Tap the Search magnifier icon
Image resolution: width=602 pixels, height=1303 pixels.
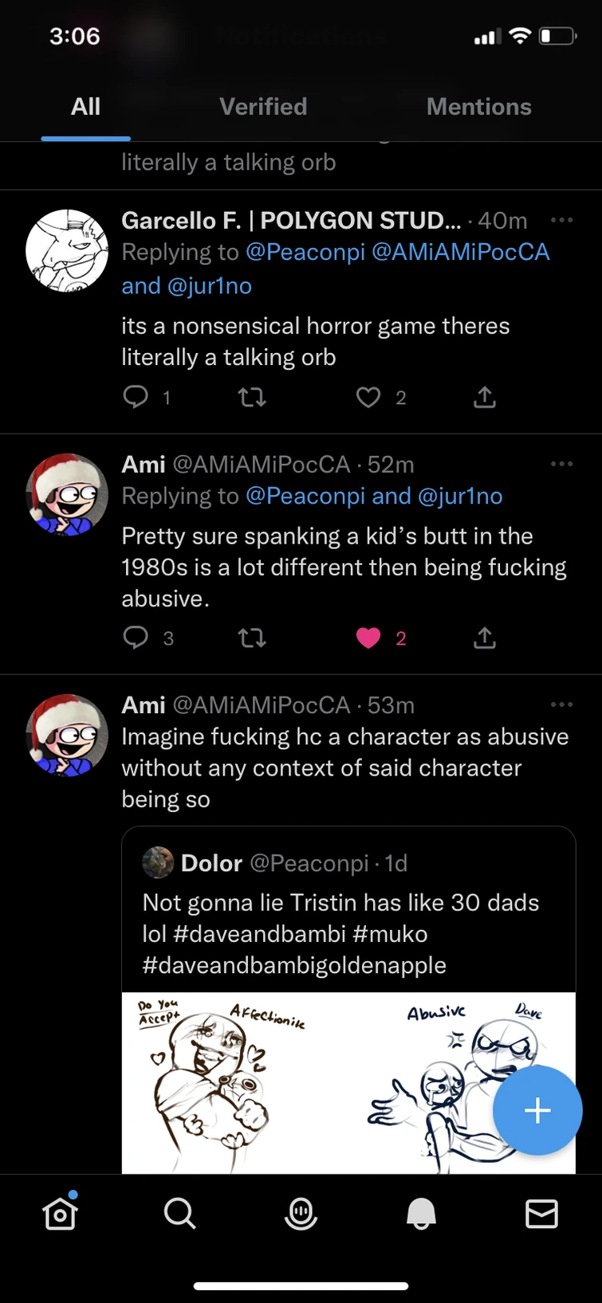click(x=179, y=1213)
